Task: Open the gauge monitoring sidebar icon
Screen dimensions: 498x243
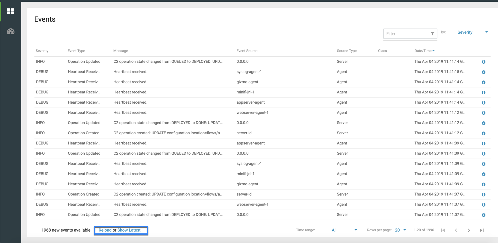Action: tap(10, 32)
